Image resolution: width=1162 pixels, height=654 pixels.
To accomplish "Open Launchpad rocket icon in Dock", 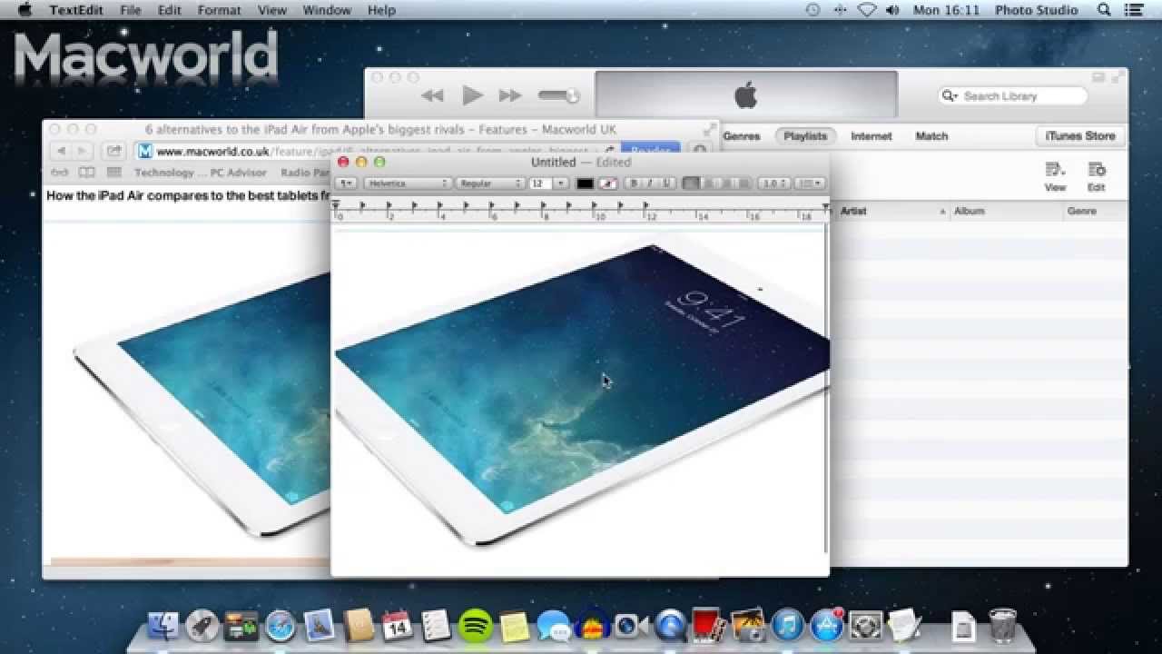I will [x=202, y=625].
